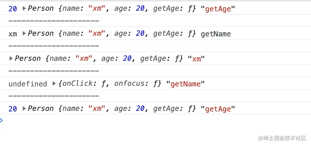Click the plain xm text starting the second log
The width and height of the screenshot is (311, 146).
click(x=13, y=34)
